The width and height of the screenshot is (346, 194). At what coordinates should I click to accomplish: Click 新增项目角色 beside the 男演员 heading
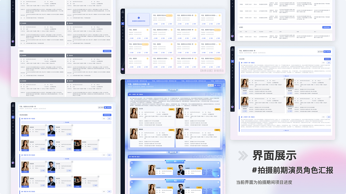107,51
